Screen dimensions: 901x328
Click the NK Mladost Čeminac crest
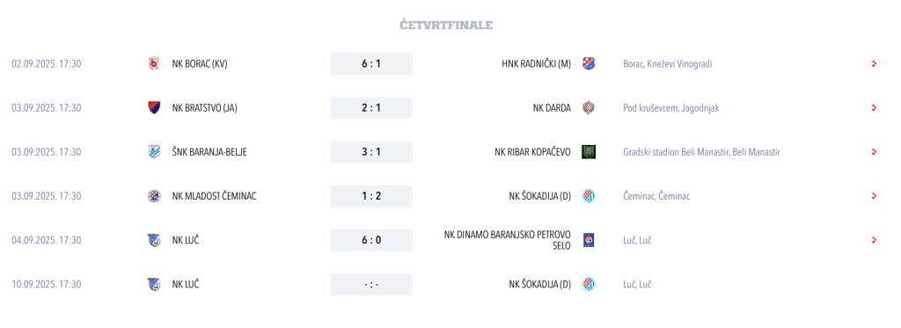tap(153, 196)
